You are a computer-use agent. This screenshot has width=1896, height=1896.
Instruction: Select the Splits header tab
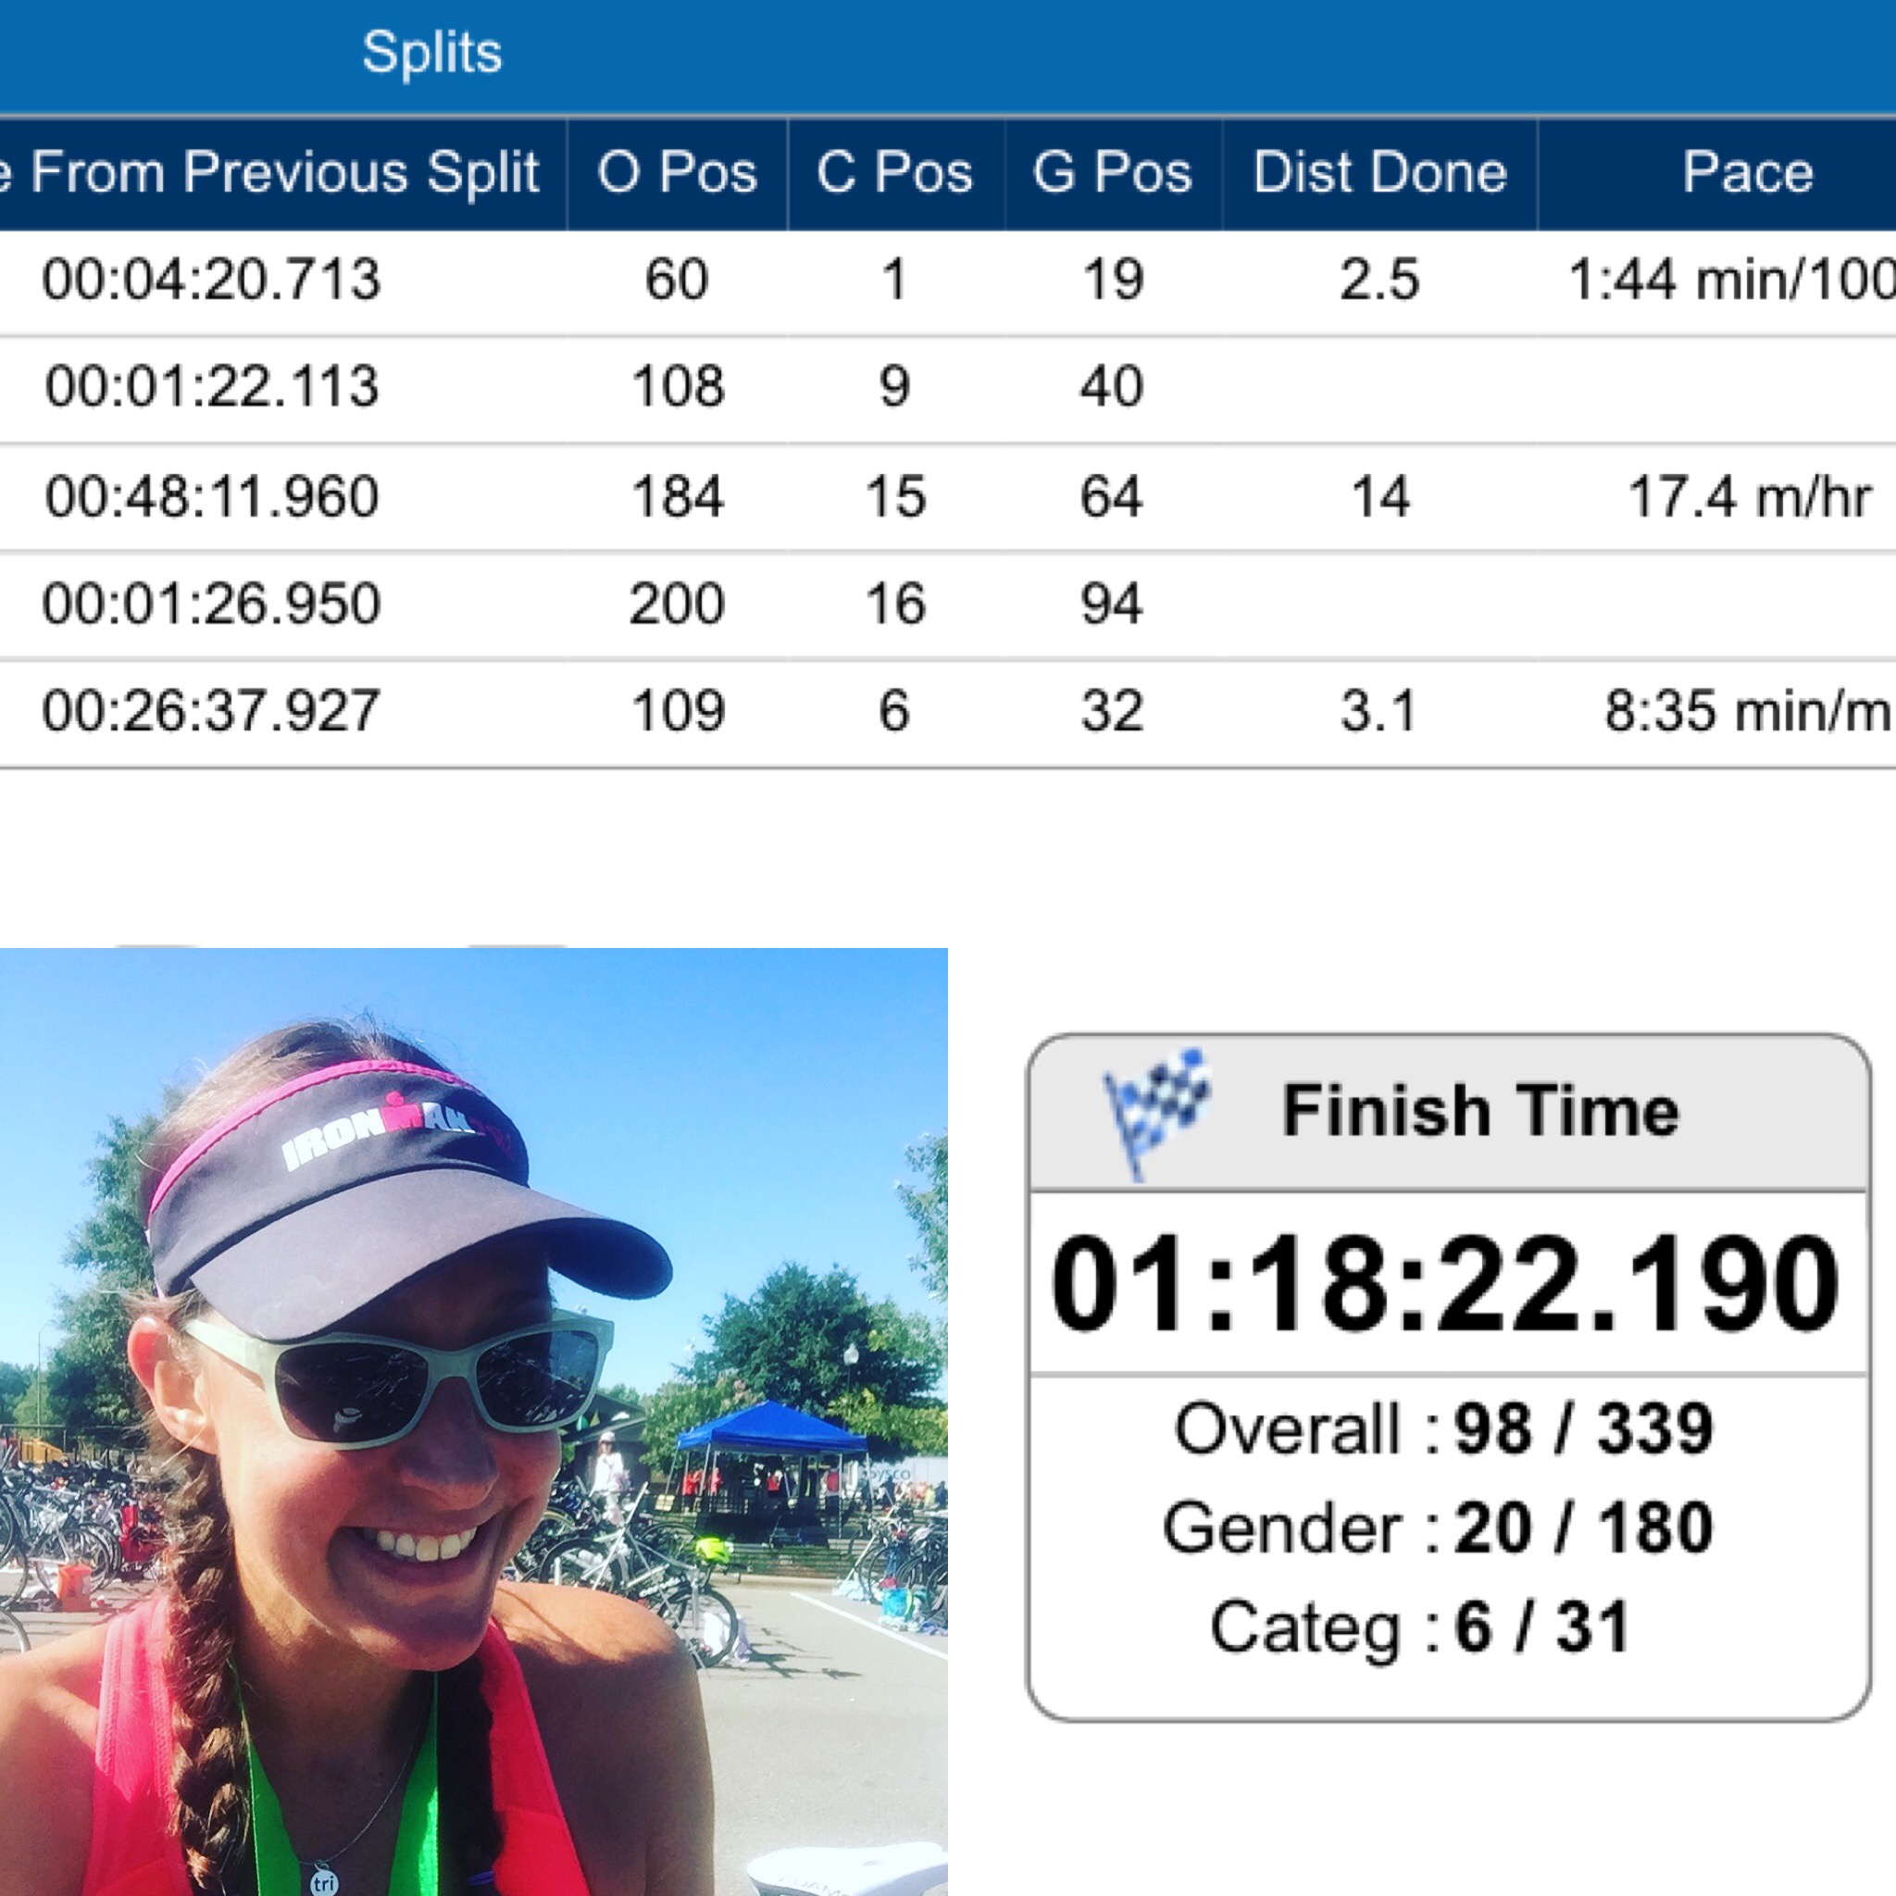(431, 53)
